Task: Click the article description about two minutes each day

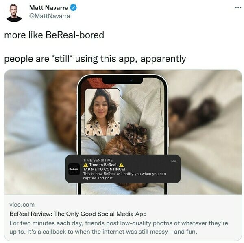Action: 119,227
